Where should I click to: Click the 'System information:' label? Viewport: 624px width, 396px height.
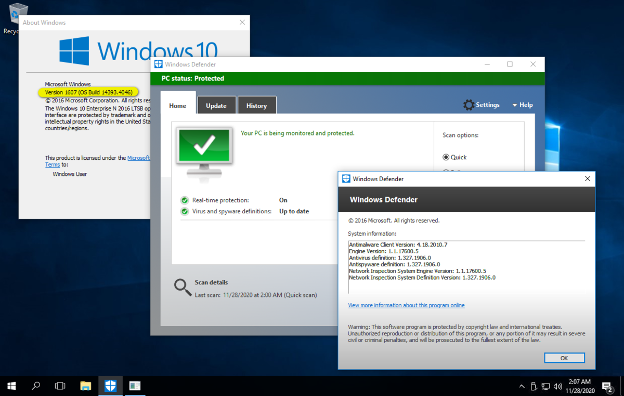372,234
